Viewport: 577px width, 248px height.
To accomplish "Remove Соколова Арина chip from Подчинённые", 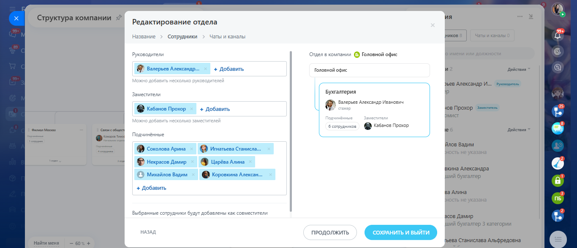I will pyautogui.click(x=191, y=149).
